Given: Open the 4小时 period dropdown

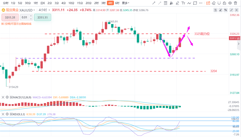Looking at the screenshot, I should pyautogui.click(x=44, y=10).
